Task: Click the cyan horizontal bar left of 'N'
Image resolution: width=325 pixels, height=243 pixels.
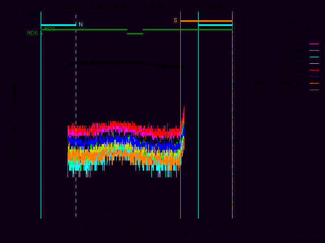Action: 58,25
